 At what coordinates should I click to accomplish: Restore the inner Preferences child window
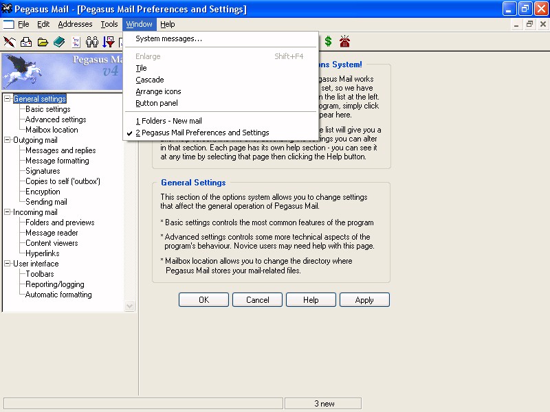(x=529, y=24)
